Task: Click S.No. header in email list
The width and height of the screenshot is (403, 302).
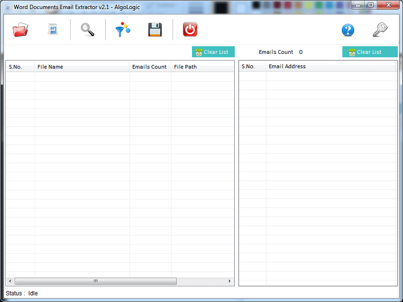Action: (252, 66)
